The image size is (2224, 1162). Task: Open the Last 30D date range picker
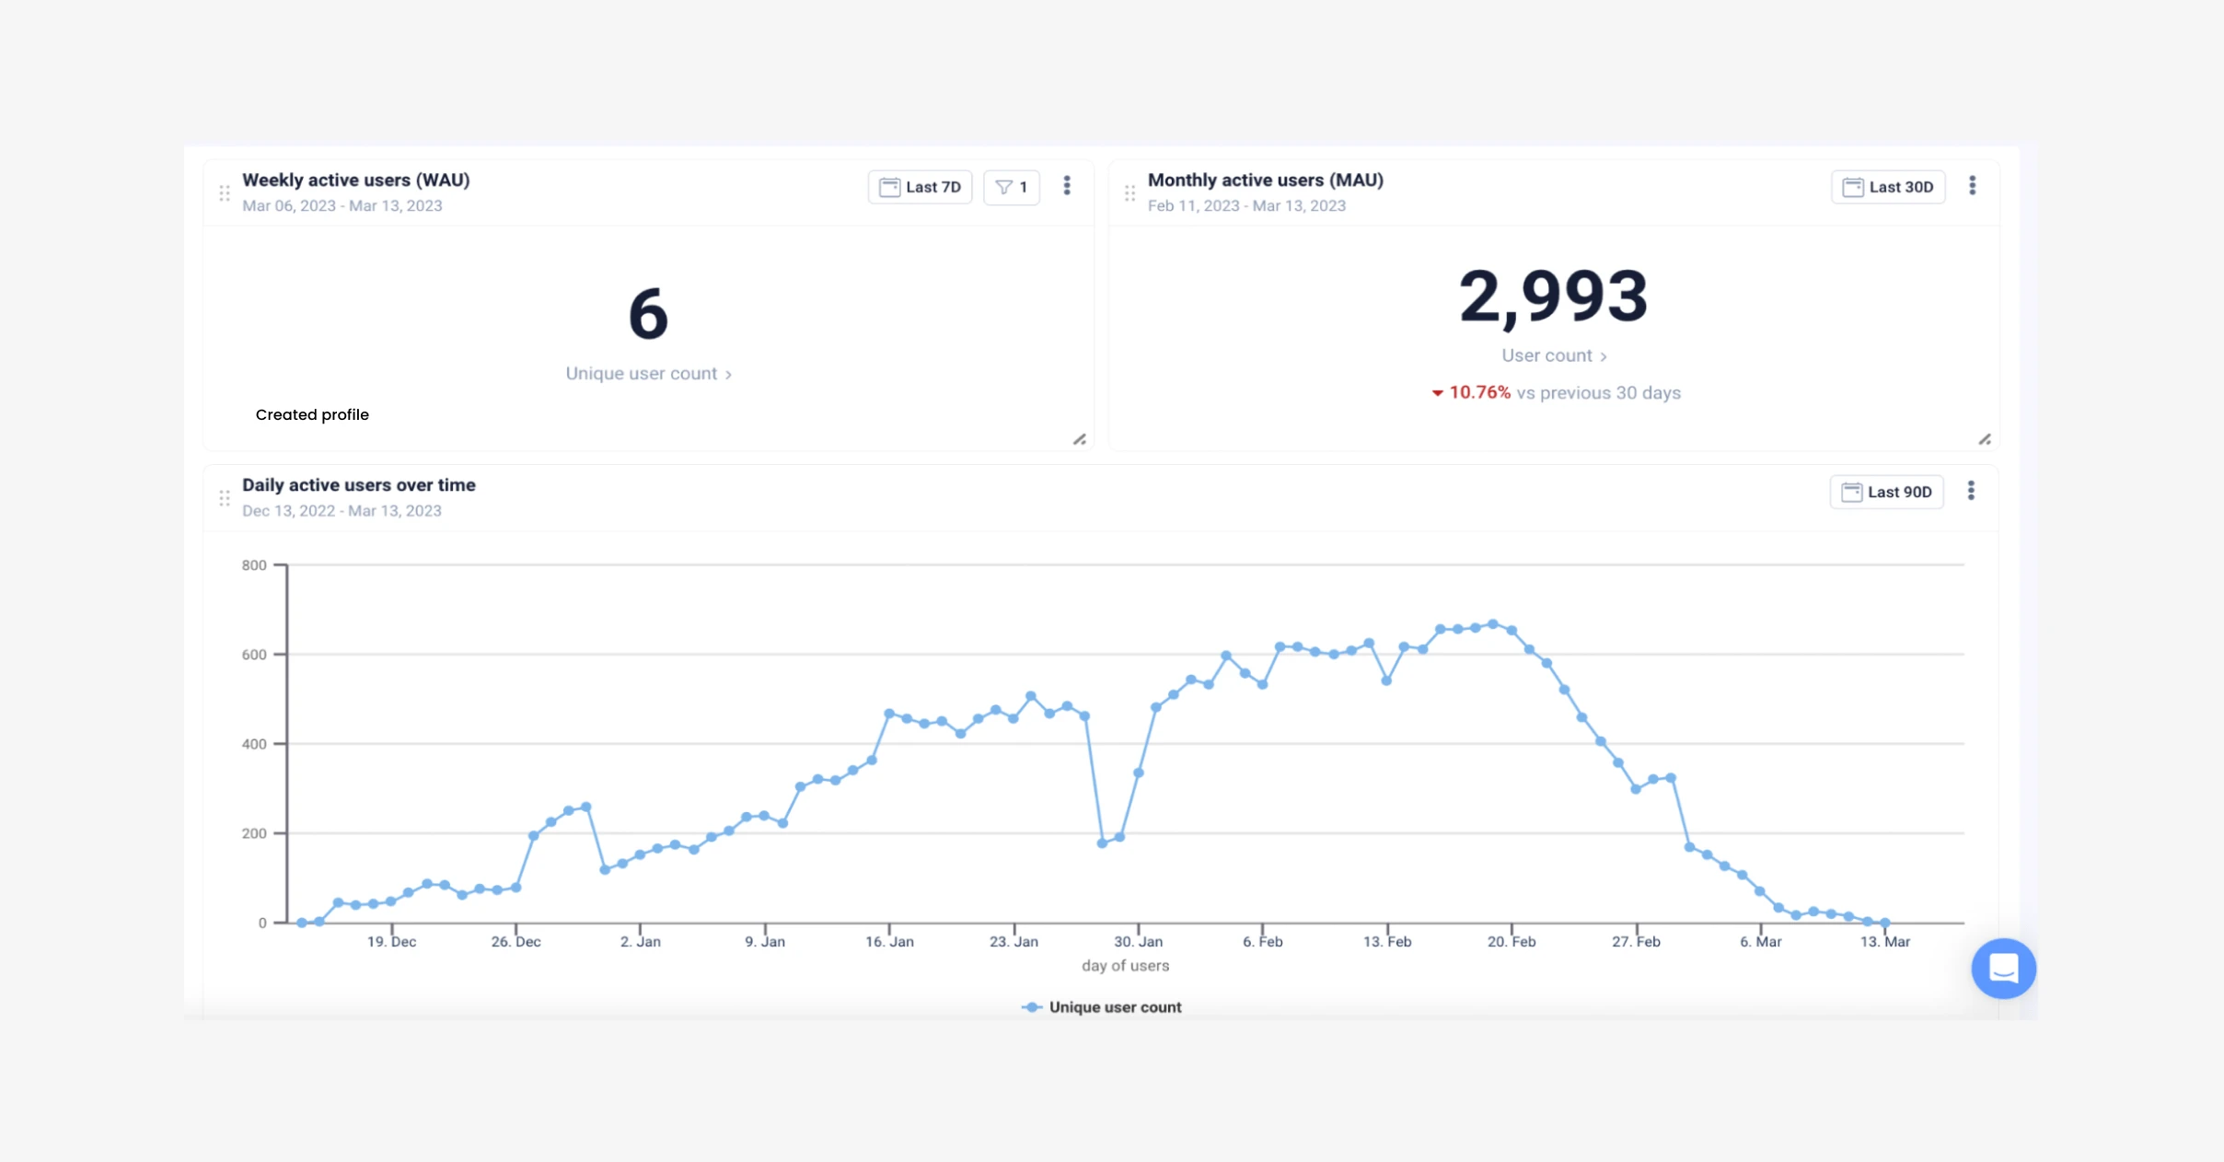pos(1888,187)
